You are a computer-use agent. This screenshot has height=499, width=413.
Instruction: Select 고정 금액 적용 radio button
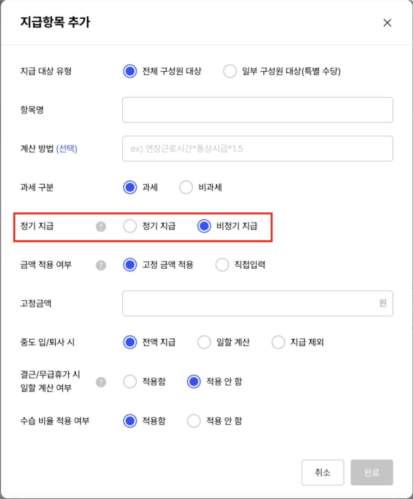pos(130,265)
